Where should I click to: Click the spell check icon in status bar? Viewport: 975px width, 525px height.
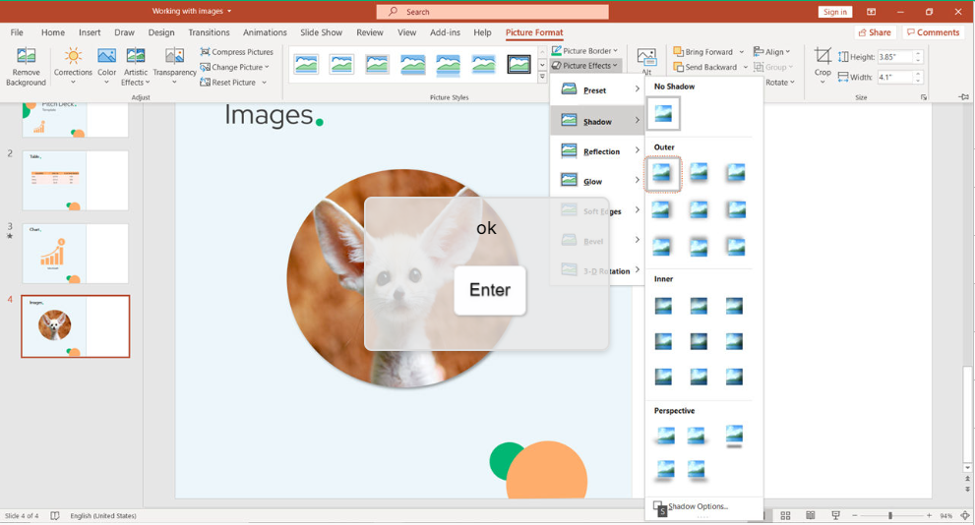point(55,516)
